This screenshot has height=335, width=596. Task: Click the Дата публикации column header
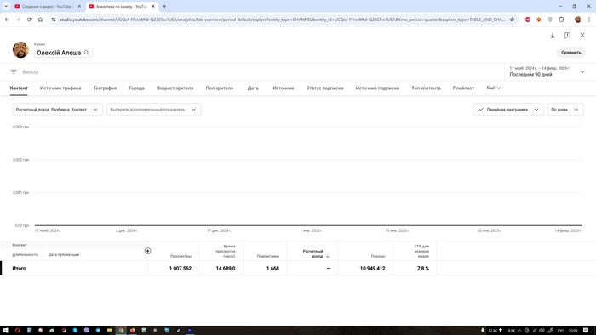point(64,254)
